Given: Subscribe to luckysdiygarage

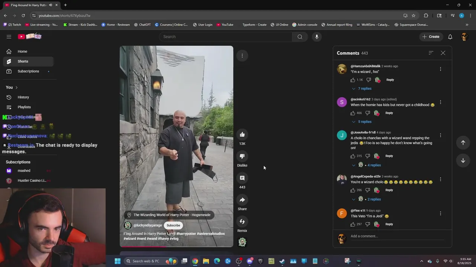Looking at the screenshot, I should pos(173,225).
